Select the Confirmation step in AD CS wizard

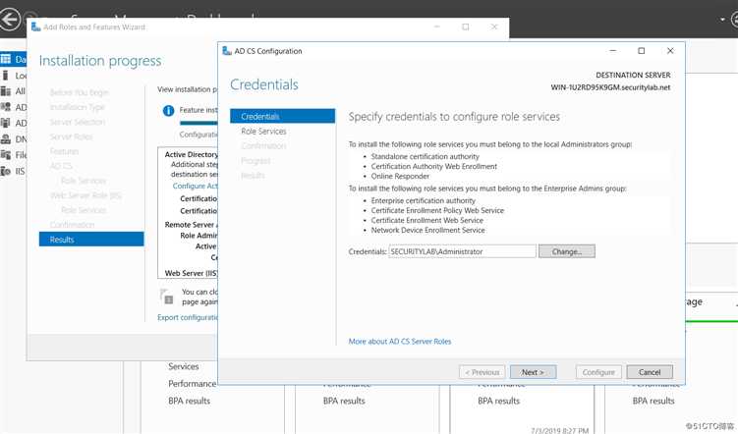[x=263, y=145]
